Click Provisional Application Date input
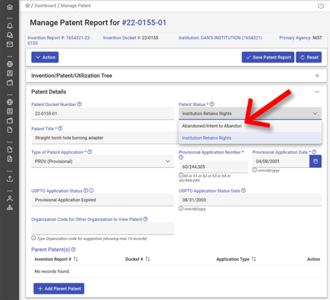The height and width of the screenshot is (300, 330). (280, 161)
